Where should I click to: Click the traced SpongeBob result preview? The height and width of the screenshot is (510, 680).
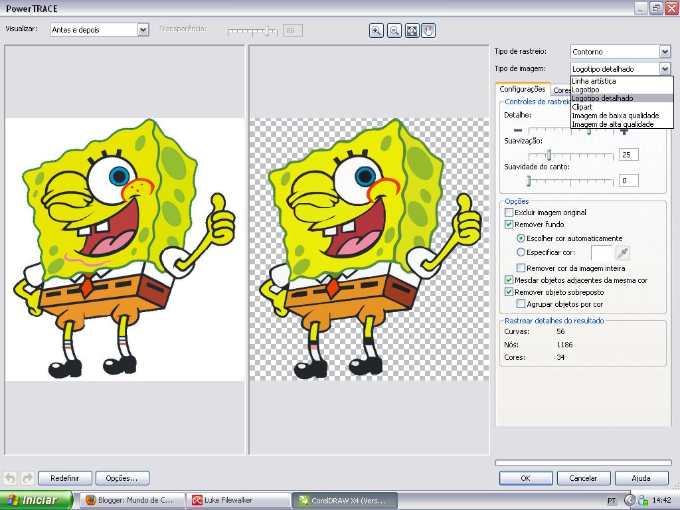point(369,250)
